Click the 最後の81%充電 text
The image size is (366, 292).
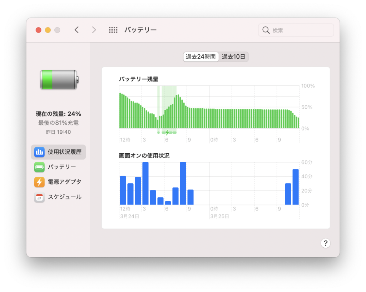tap(58, 123)
